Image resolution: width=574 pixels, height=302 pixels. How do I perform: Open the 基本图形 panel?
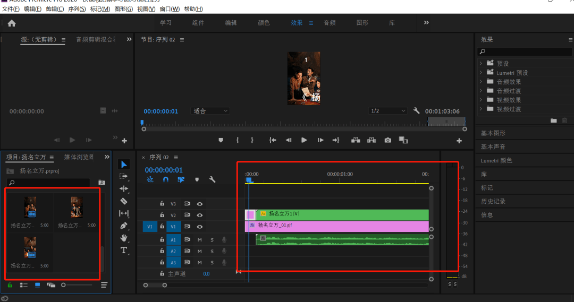[x=493, y=133]
